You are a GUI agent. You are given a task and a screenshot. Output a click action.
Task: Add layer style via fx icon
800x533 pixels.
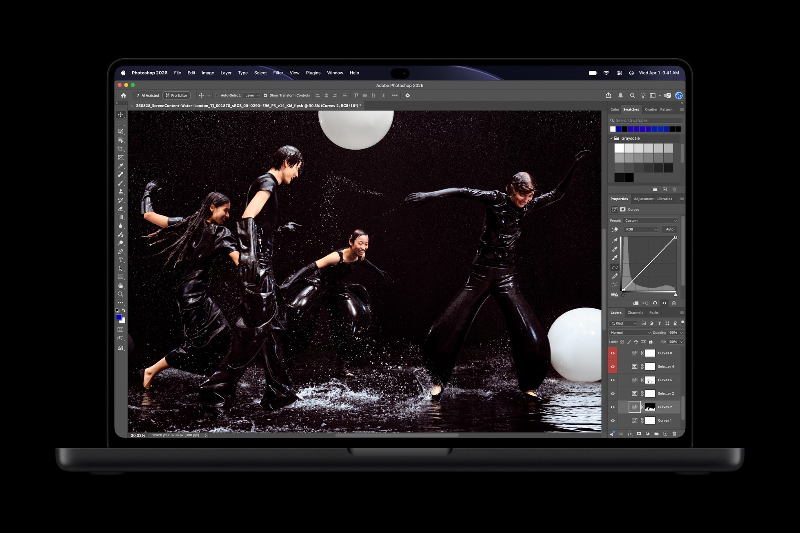tap(630, 434)
